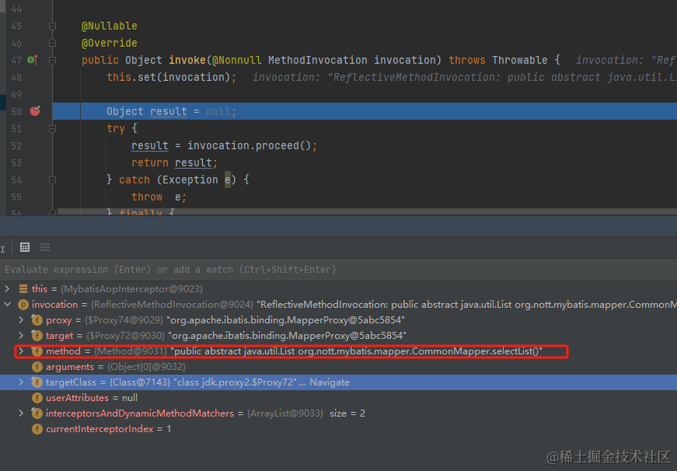Fold the invoke method at line 47

(x=53, y=60)
